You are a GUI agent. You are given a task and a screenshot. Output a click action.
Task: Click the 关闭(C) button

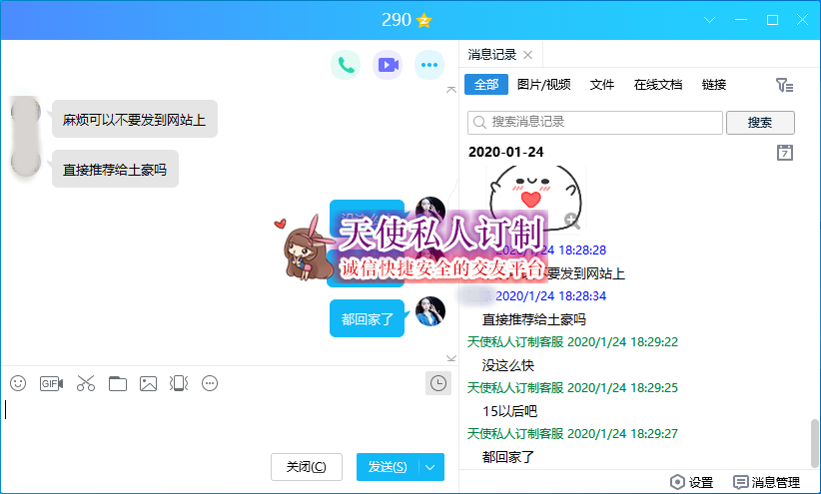pos(306,467)
